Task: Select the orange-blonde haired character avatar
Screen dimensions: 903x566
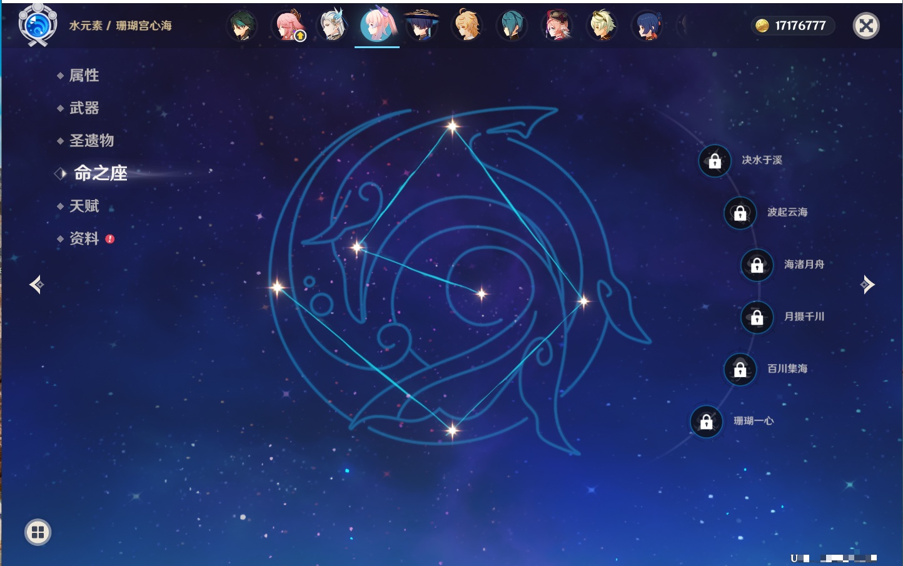Action: coord(467,26)
